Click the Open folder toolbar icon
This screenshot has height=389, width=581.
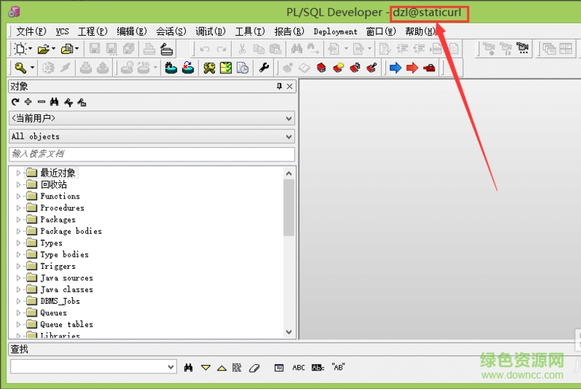tap(43, 49)
